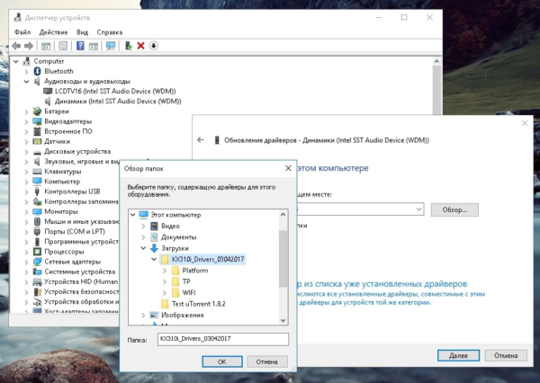Viewport: 540px width, 383px height.
Task: Collapse the Загрузки folder node
Action: 142,247
